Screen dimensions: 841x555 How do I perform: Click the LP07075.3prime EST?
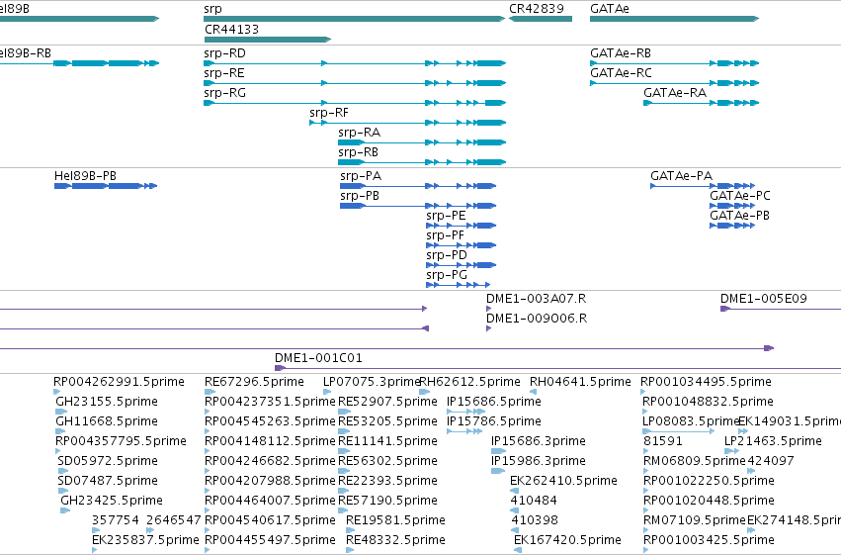point(327,392)
